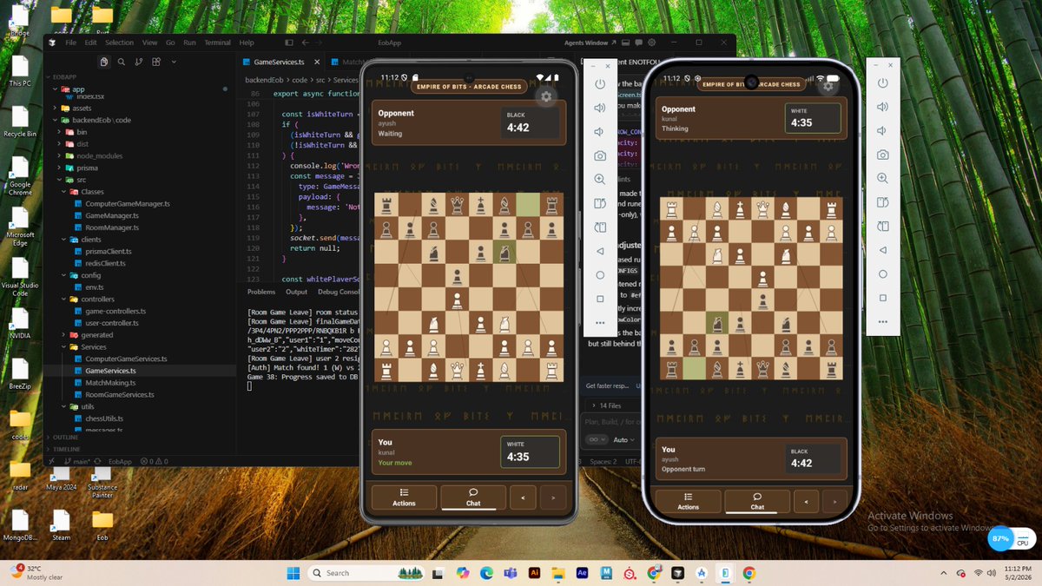Click highlighted knight square on kunal's board
The image size is (1042, 586).
503,252
